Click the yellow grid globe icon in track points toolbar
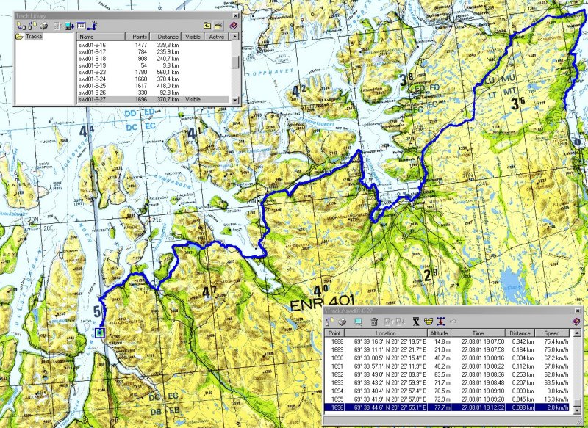588x428 pixels. tap(429, 322)
